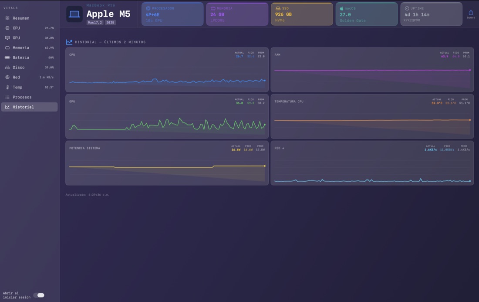This screenshot has height=302, width=479.
Task: Click the Potencia Sistema history chart
Action: click(x=167, y=163)
